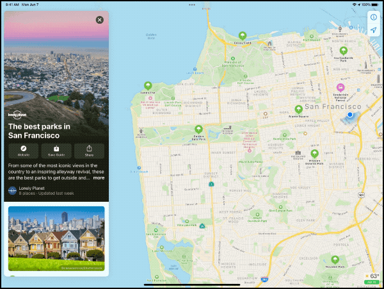Tap the Wi-Fi indicator in status bar

[354, 4]
